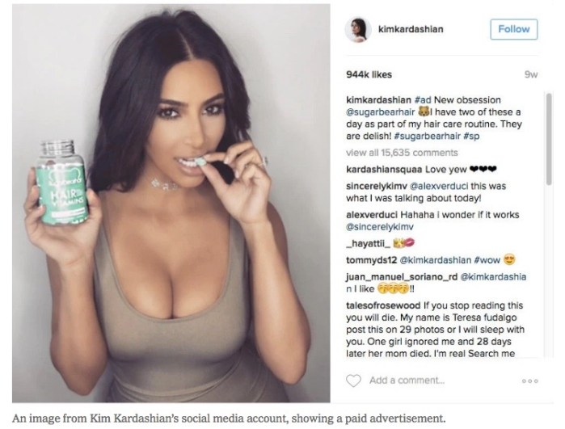The width and height of the screenshot is (565, 429).
Task: Expand view all 15,635 comments
Action: point(402,153)
